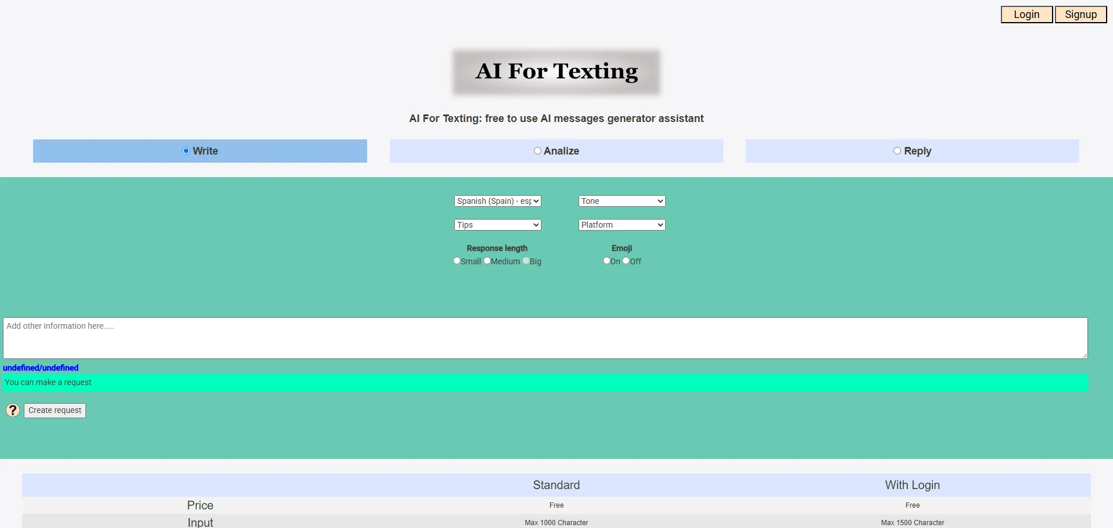Click the 'With Login' column header

click(912, 485)
